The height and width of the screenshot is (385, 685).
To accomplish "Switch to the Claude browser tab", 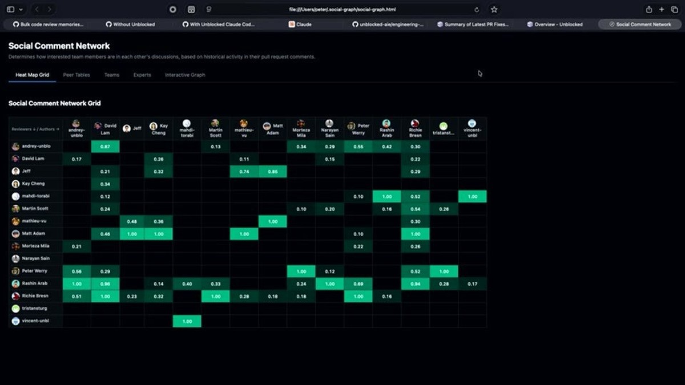I will point(300,25).
